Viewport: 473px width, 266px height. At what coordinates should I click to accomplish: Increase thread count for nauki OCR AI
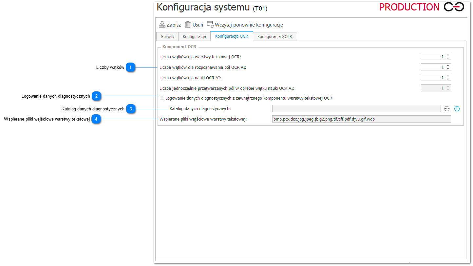click(448, 76)
